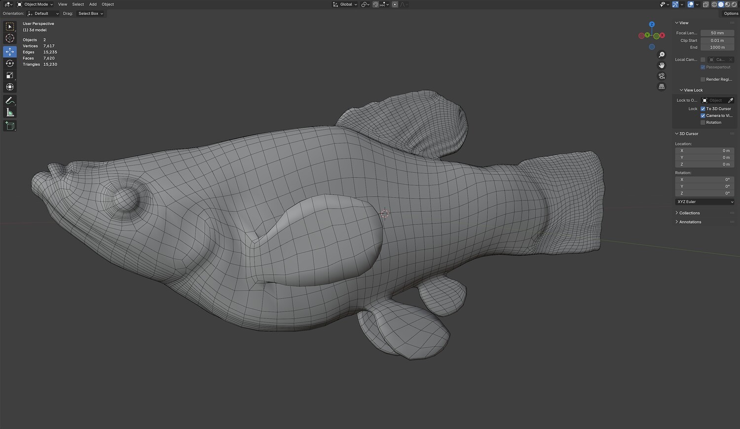Uncheck Lock Camera to View
740x429 pixels.
point(703,116)
